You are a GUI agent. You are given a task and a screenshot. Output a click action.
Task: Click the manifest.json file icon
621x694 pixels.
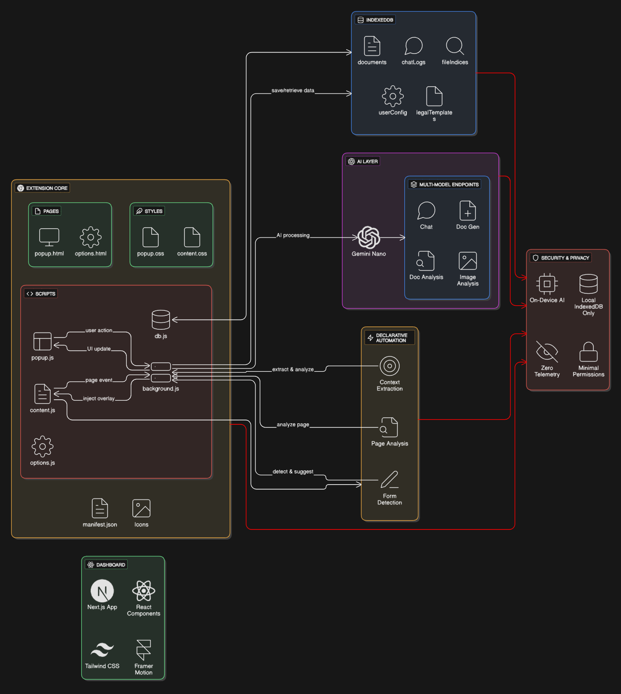tap(100, 509)
